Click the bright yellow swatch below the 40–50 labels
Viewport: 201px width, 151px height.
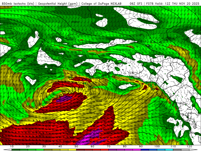point(72,150)
